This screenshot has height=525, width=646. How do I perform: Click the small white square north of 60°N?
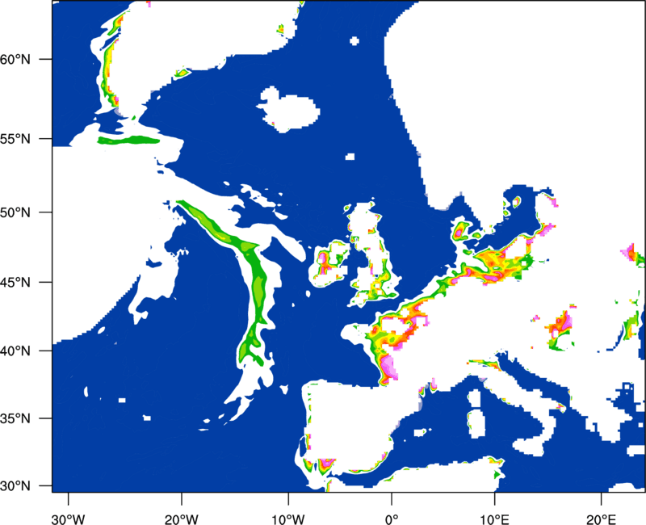pyautogui.click(x=354, y=41)
